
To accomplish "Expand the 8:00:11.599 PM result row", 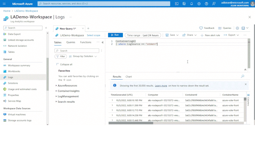I will (x=112, y=105).
